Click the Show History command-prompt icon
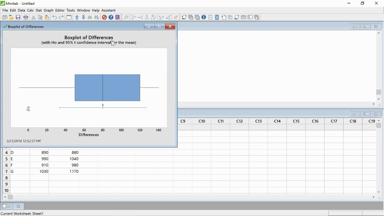 coord(210,17)
